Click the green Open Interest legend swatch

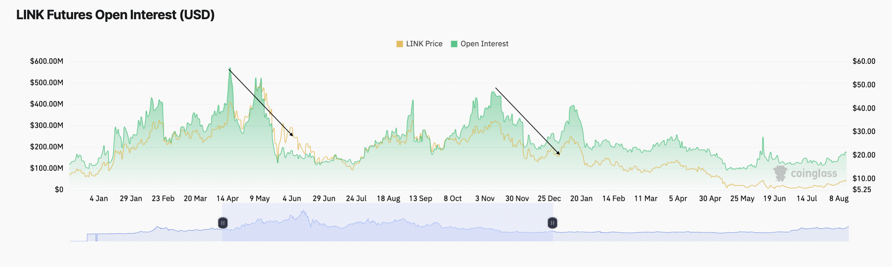454,44
